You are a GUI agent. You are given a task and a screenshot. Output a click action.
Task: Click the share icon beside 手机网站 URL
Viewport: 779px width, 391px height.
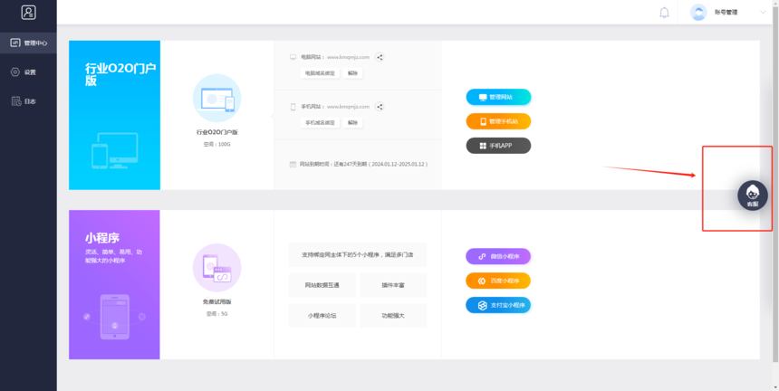tap(380, 107)
